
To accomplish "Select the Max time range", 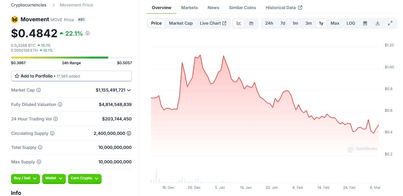I will click(x=335, y=23).
